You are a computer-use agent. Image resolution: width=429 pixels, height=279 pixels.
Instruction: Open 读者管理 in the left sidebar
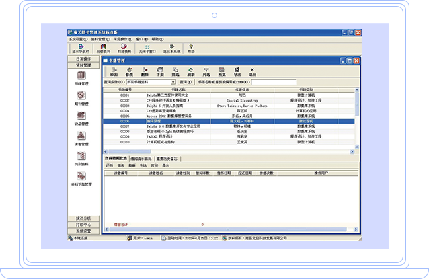[82, 138]
